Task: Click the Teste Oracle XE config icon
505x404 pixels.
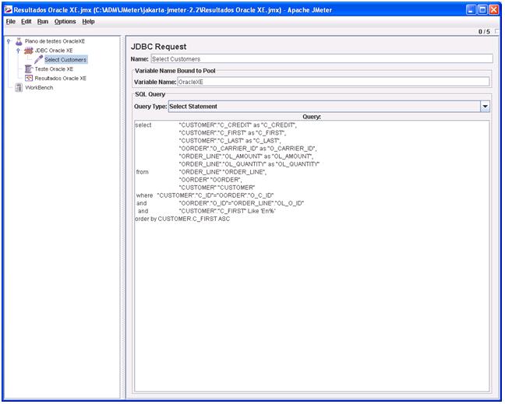Action: (29, 69)
